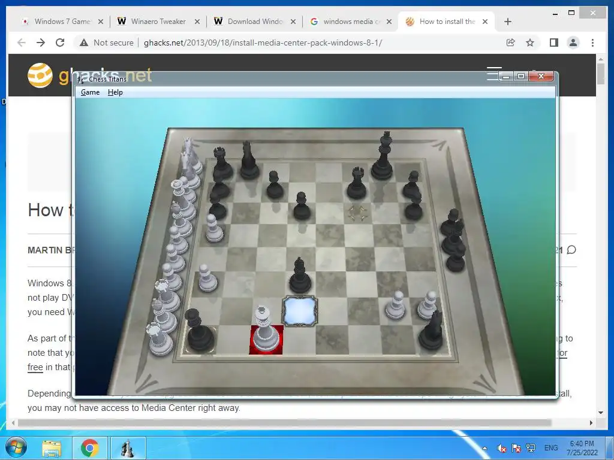This screenshot has height=460, width=614.
Task: Click the page horizontal scrollbar
Action: pos(285,423)
